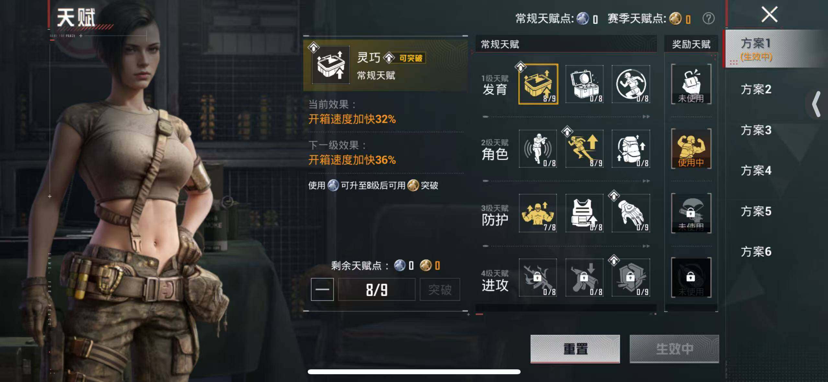Select the open supply crate talent icon
The image size is (828, 382).
584,84
